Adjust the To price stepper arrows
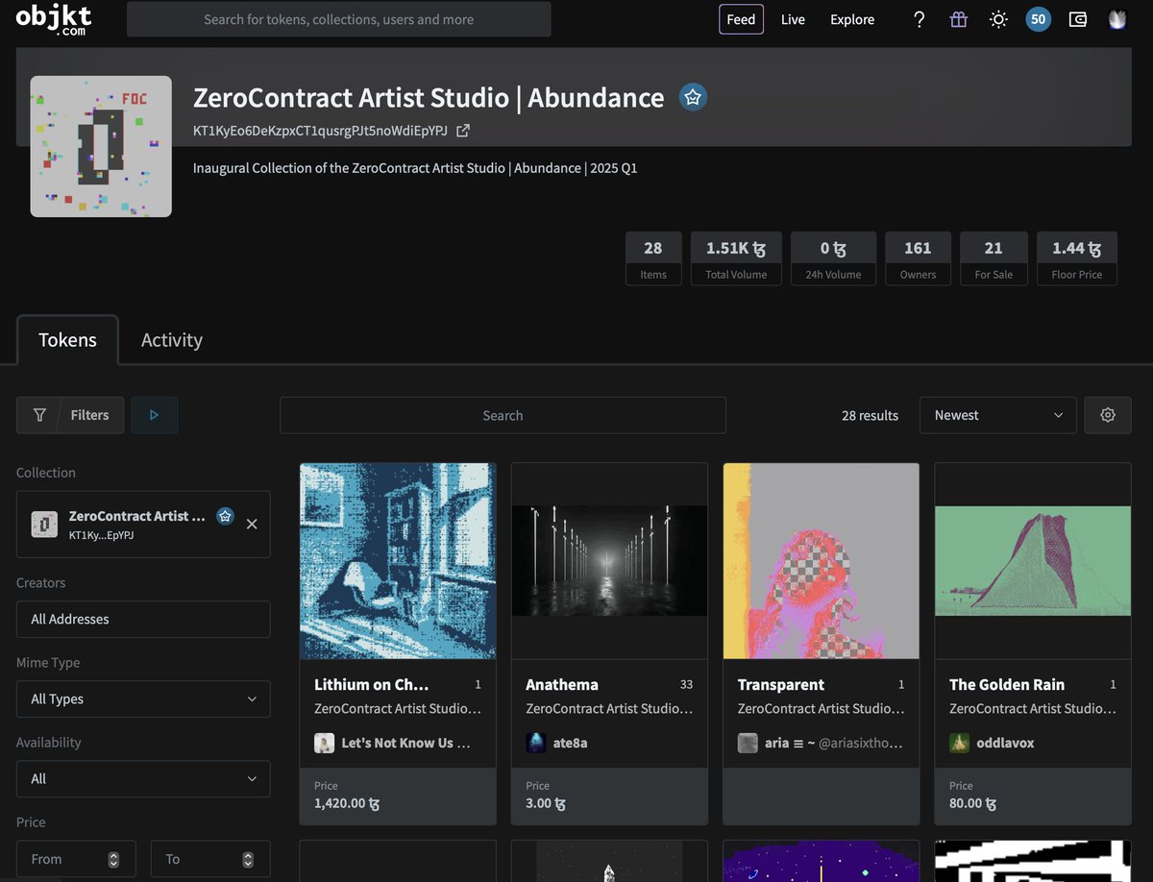The width and height of the screenshot is (1153, 882). pos(248,859)
